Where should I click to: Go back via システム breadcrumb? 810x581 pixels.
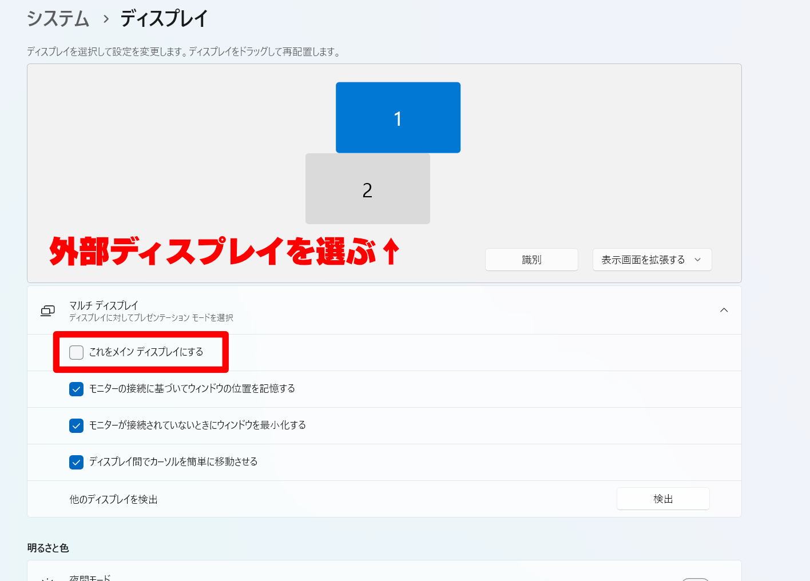pyautogui.click(x=58, y=19)
